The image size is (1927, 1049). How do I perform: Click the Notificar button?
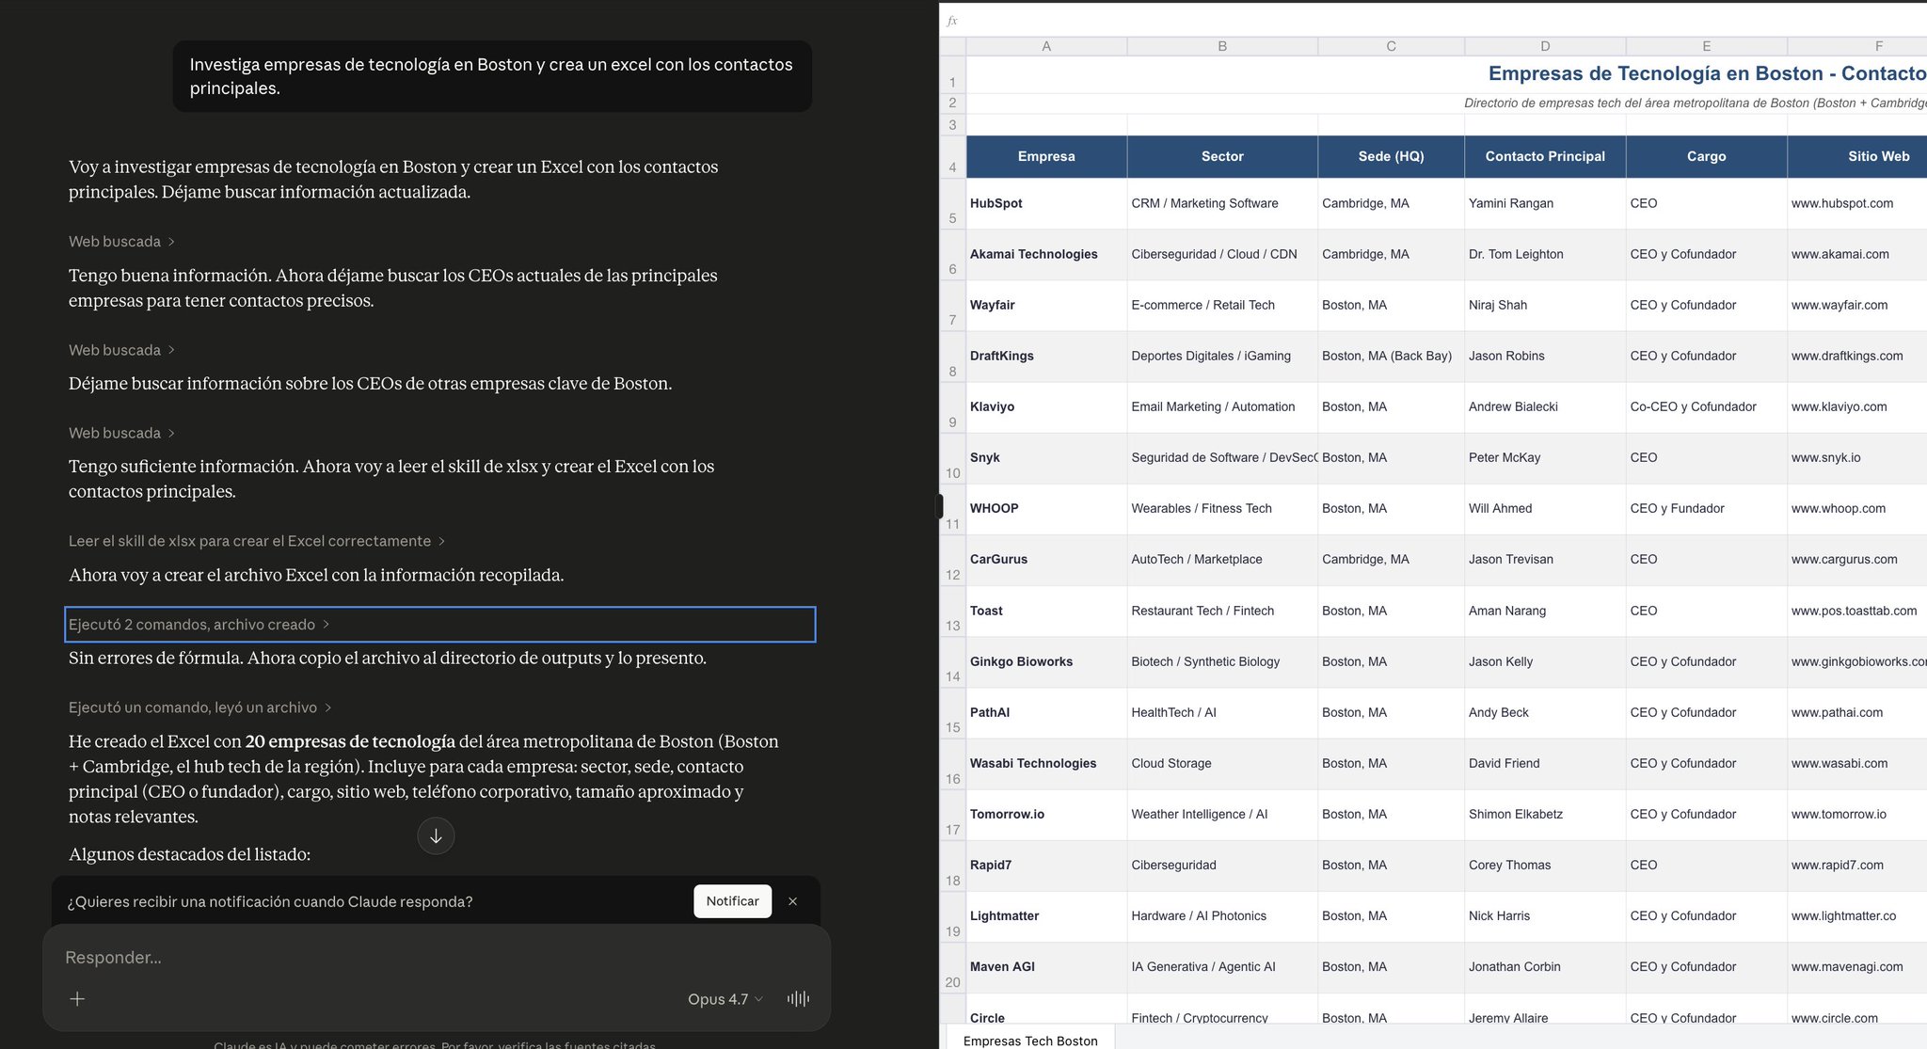point(733,901)
